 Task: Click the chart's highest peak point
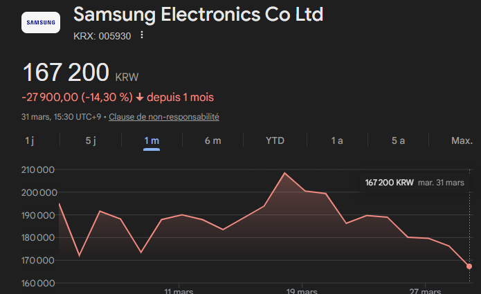[x=284, y=173]
